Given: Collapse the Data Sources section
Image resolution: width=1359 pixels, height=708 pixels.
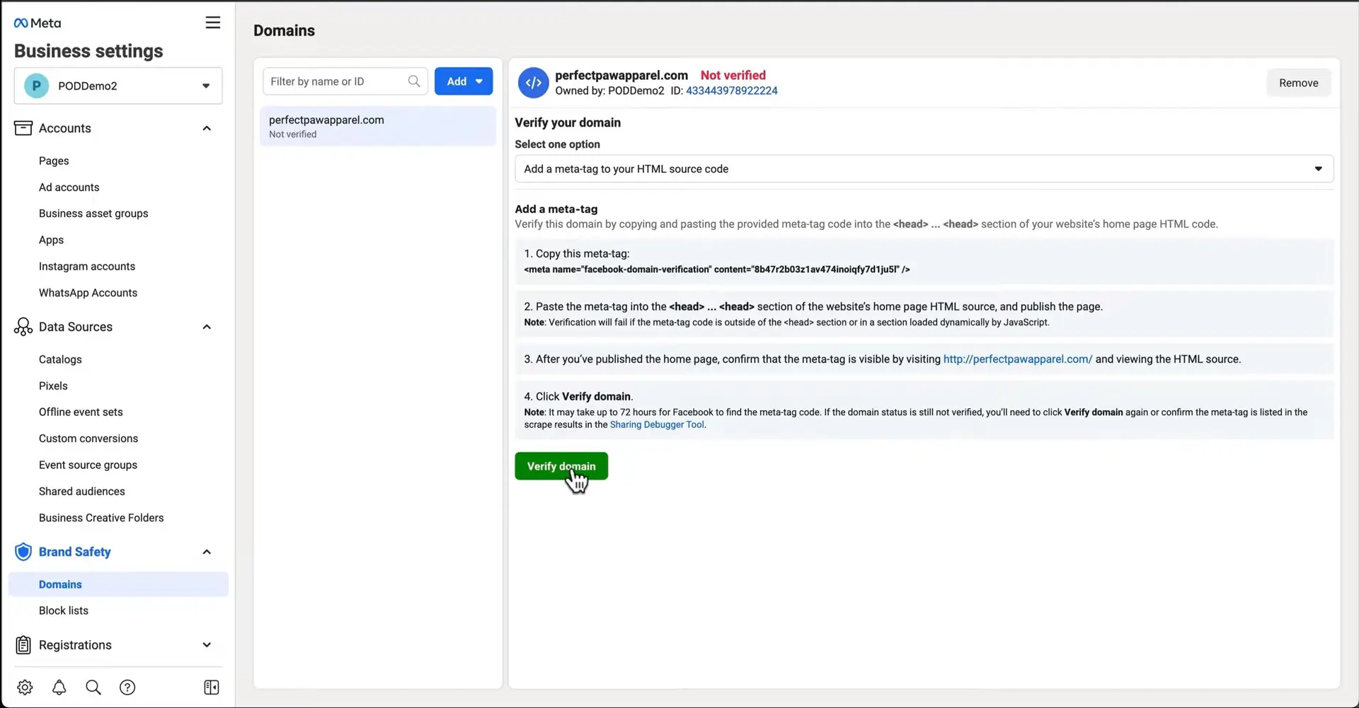Looking at the screenshot, I should (207, 327).
